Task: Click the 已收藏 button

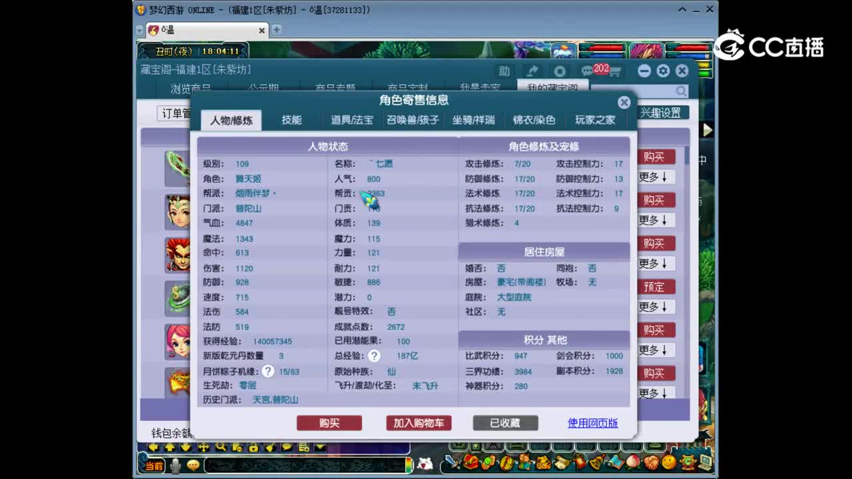Action: (505, 423)
